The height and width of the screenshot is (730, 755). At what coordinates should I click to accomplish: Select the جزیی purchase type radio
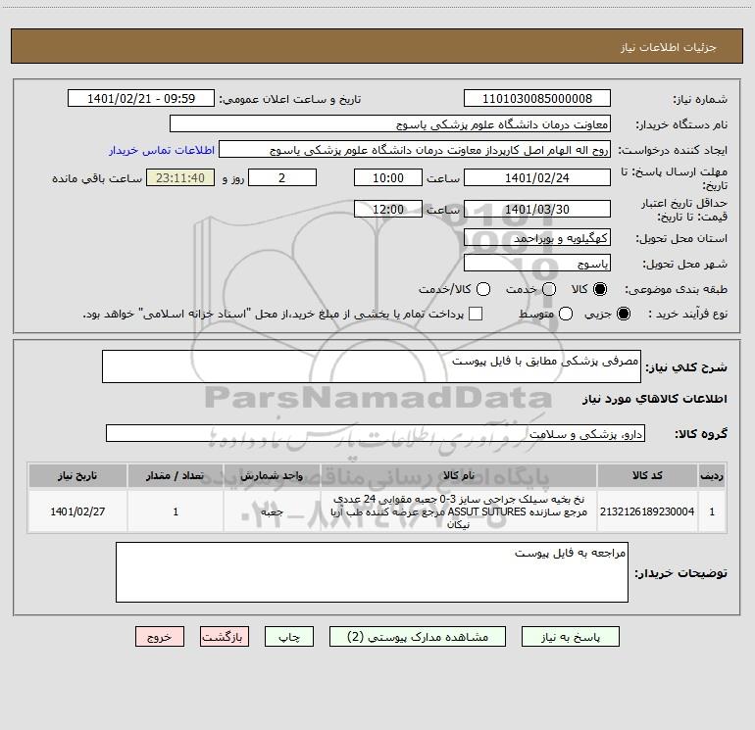coord(624,314)
